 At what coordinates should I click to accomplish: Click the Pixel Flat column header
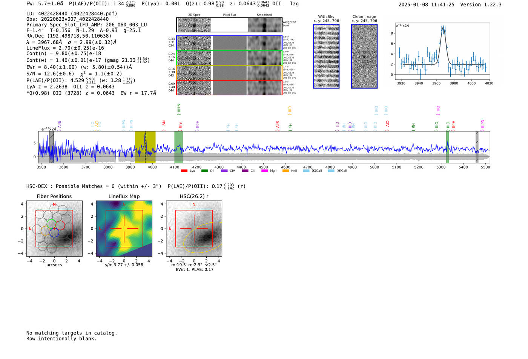point(229,15)
